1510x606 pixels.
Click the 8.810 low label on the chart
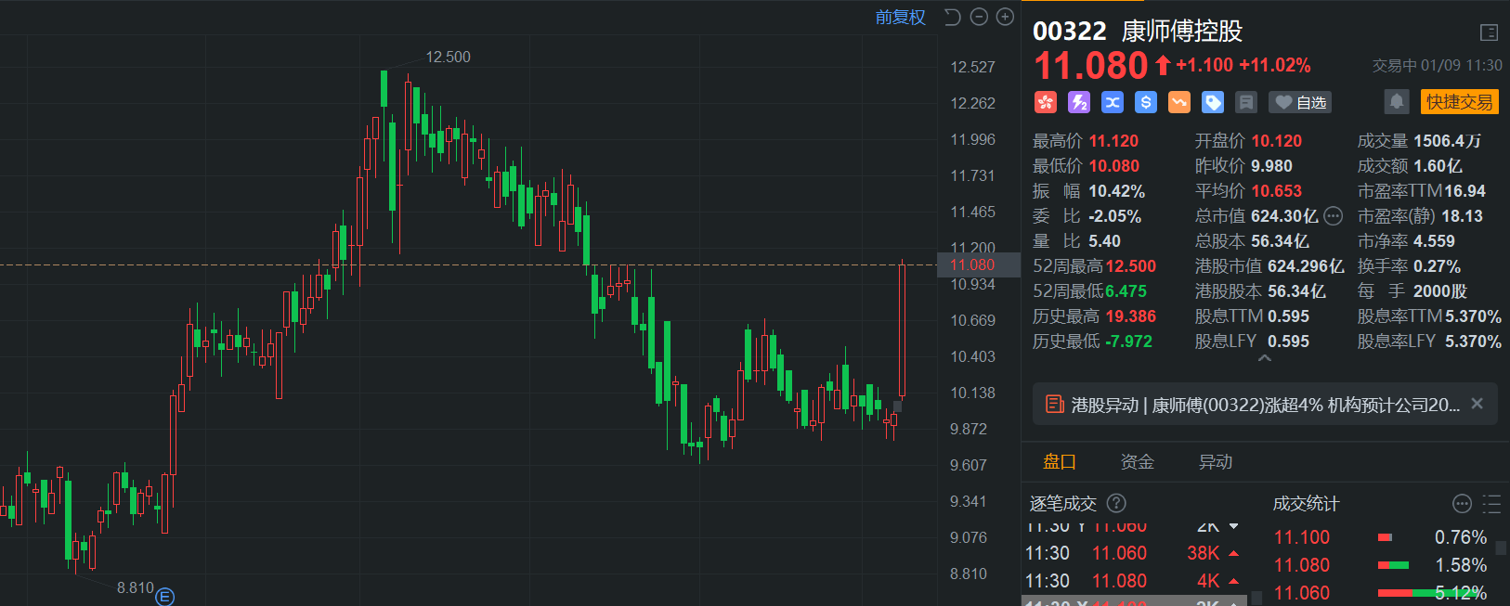click(x=136, y=587)
